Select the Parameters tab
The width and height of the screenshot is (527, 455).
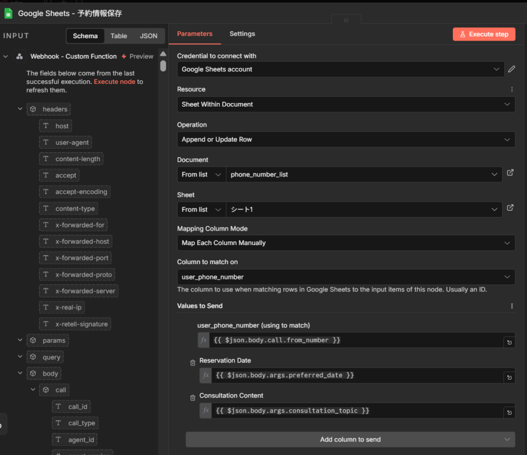[x=195, y=34]
